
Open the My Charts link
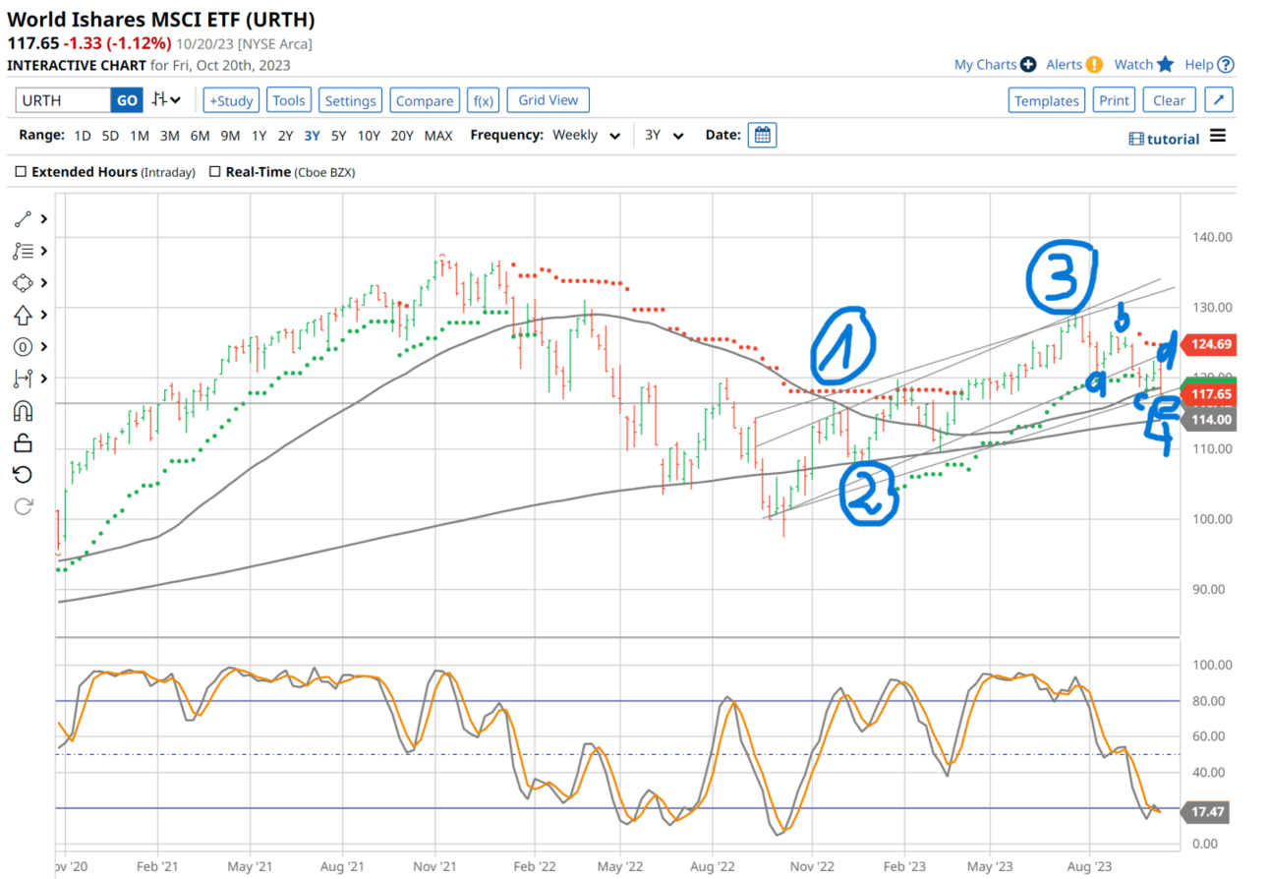985,65
